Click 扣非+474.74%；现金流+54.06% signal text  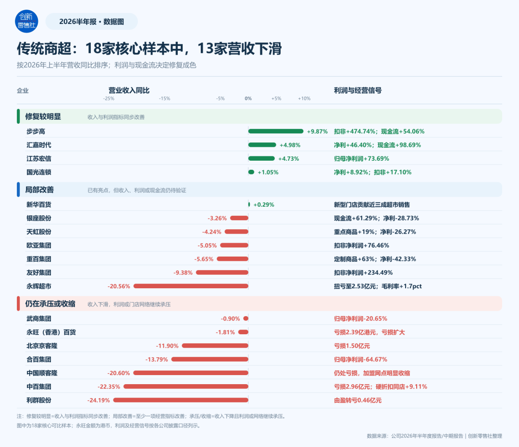pyautogui.click(x=379, y=131)
